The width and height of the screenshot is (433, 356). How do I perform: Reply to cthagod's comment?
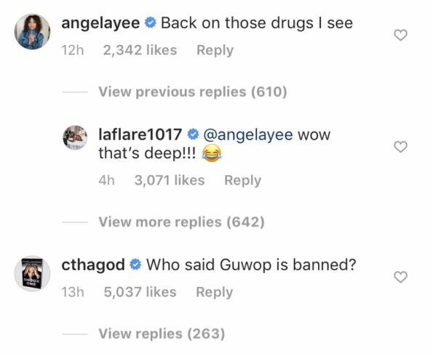point(214,292)
